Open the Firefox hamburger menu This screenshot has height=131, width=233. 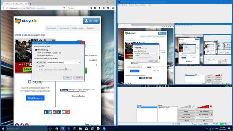point(113,8)
